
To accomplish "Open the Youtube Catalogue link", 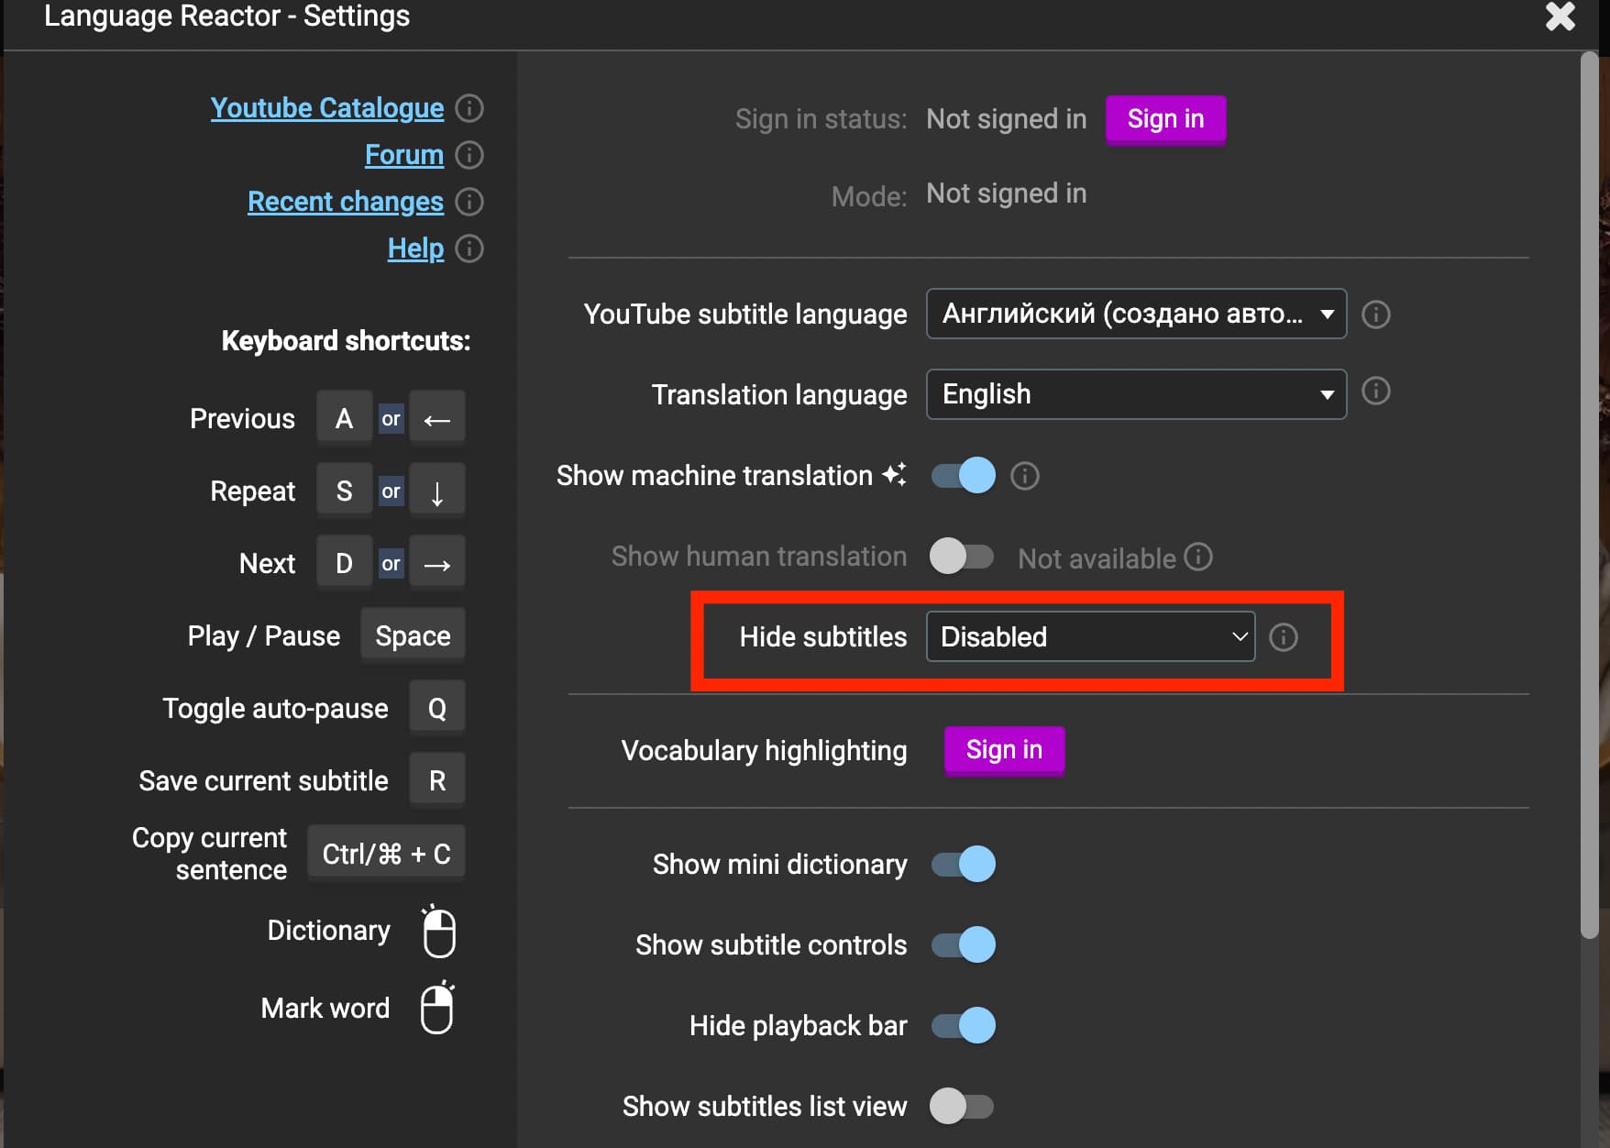I will [x=327, y=108].
